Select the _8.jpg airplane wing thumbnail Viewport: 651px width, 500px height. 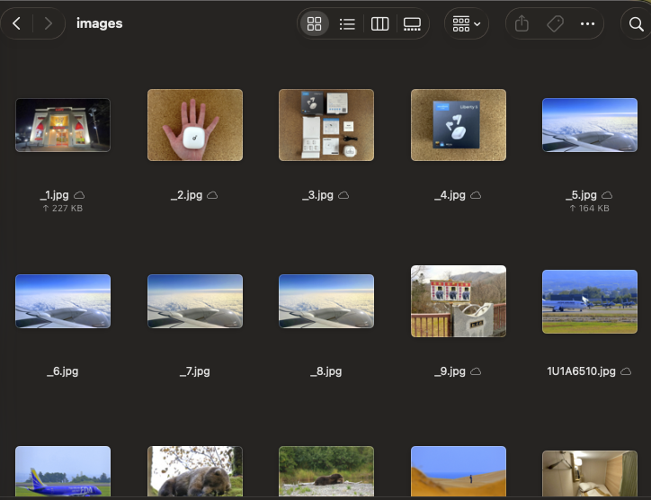point(326,301)
